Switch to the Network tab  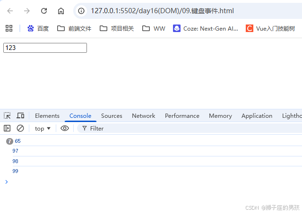pos(144,116)
